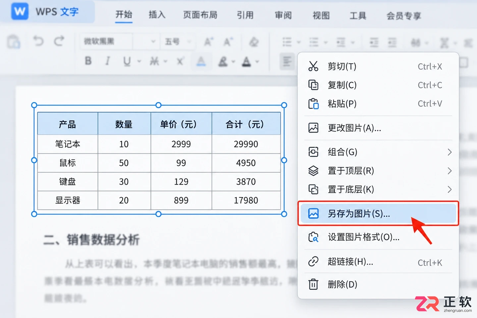This screenshot has height=318, width=477.
Task: Click the icon for 设置图片格式(O)
Action: point(313,237)
